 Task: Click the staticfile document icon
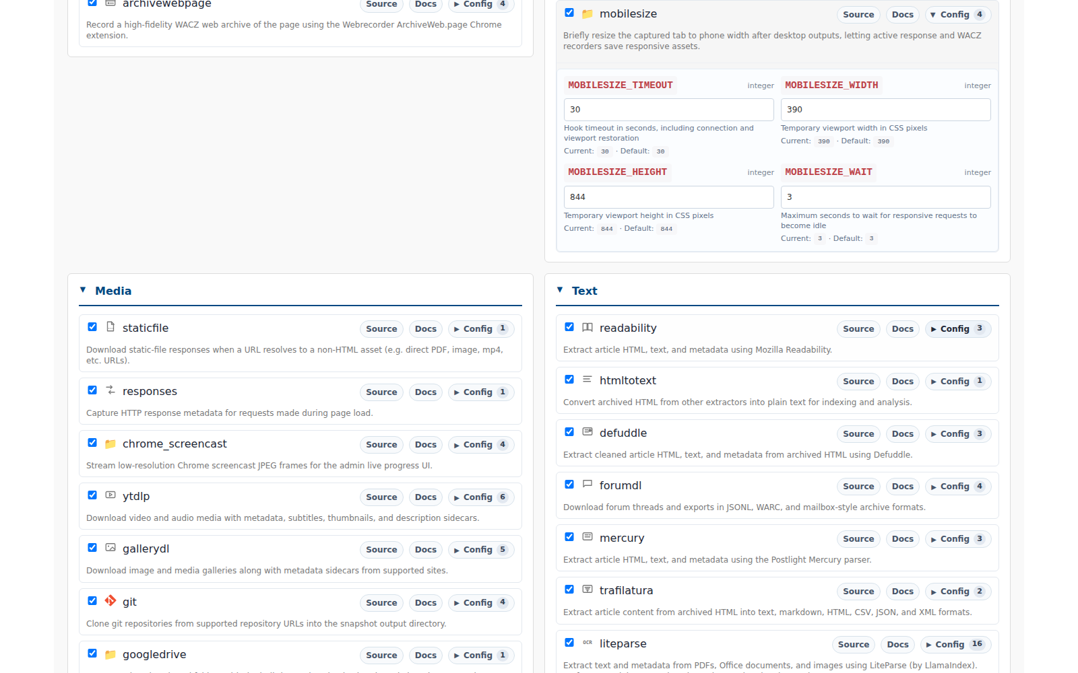point(110,327)
